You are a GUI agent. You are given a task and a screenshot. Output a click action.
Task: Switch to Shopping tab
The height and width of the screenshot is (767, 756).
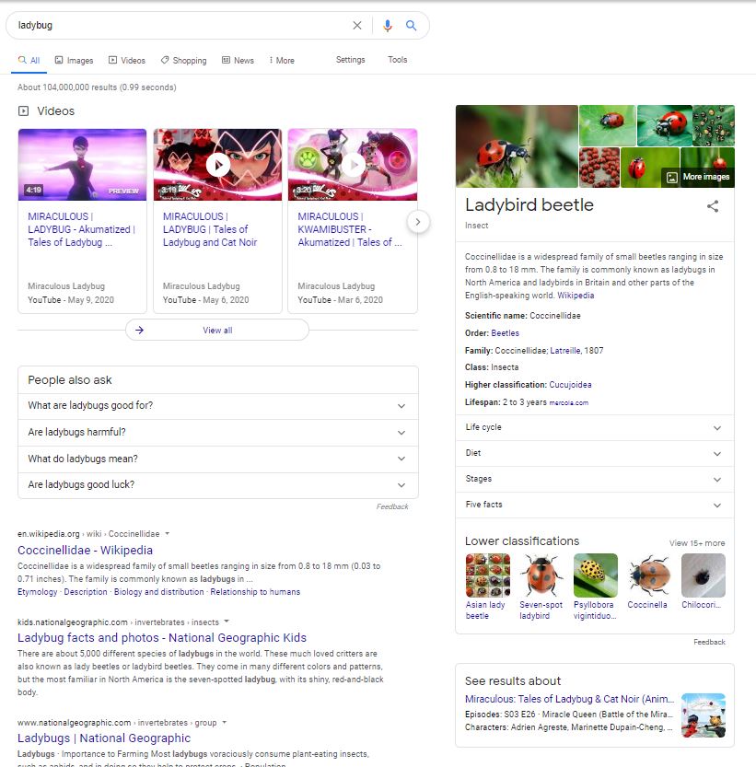tap(183, 60)
